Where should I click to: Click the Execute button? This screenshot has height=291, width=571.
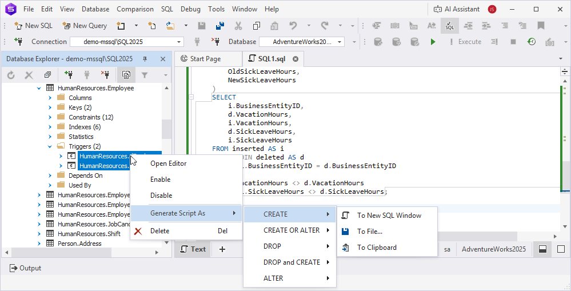(466, 42)
